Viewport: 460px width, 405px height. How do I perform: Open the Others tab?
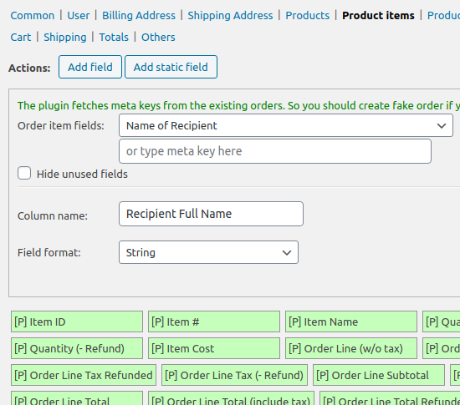(158, 38)
